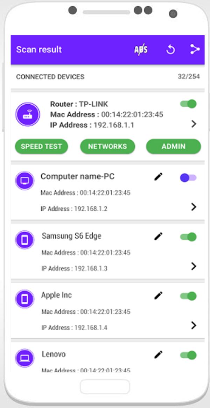Tap the remove ADS icon
210x408 pixels.
point(141,49)
